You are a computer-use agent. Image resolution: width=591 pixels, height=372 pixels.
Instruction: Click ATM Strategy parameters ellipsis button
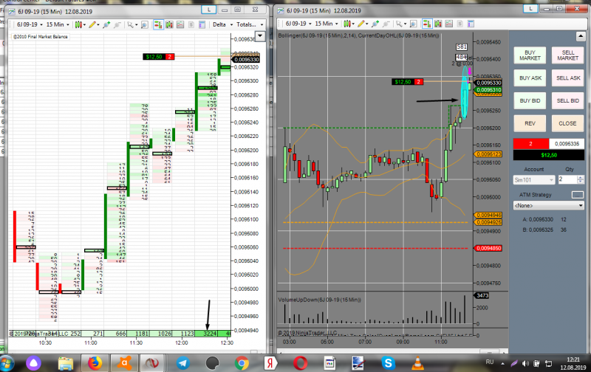[577, 195]
